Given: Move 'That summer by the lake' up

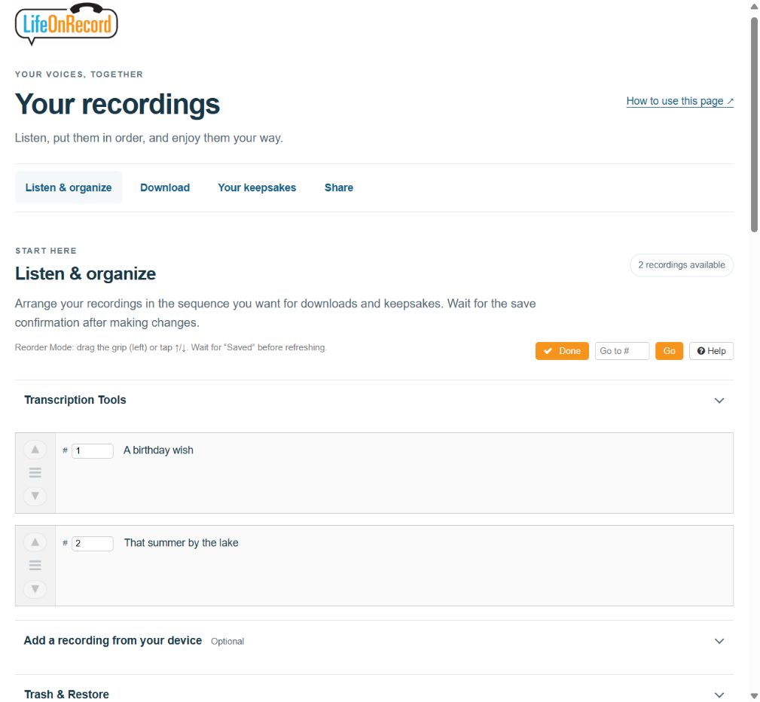Looking at the screenshot, I should point(35,542).
